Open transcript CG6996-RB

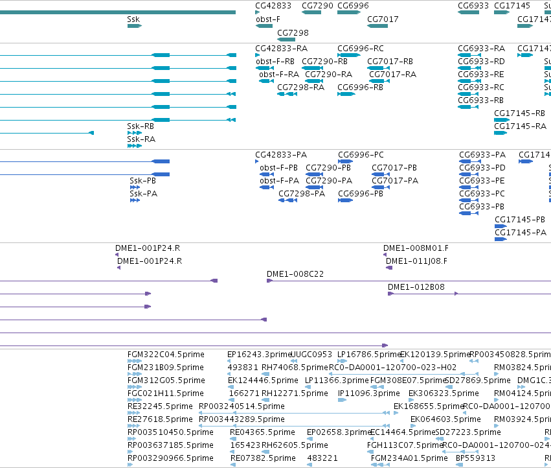[360, 88]
